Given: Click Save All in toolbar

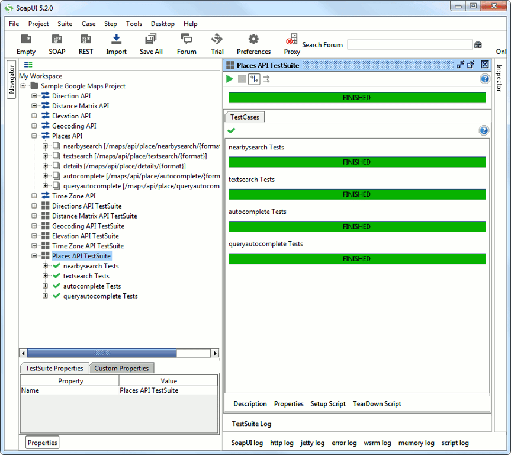Looking at the screenshot, I should [x=151, y=44].
